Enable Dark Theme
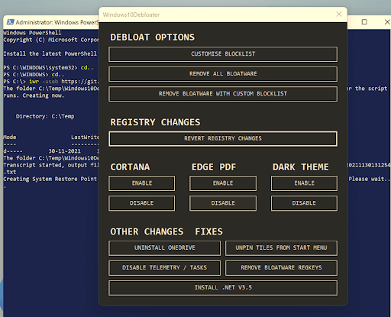The width and height of the screenshot is (391, 317). (304, 183)
